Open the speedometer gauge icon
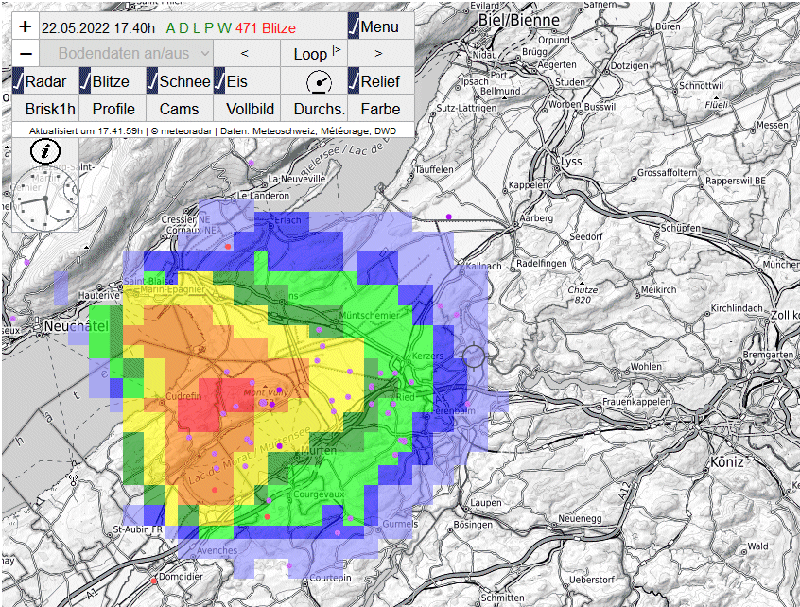This screenshot has width=800, height=607. [319, 81]
